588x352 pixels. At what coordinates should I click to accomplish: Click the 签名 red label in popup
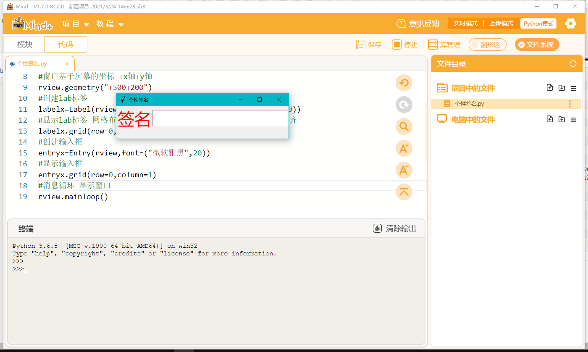pyautogui.click(x=134, y=119)
